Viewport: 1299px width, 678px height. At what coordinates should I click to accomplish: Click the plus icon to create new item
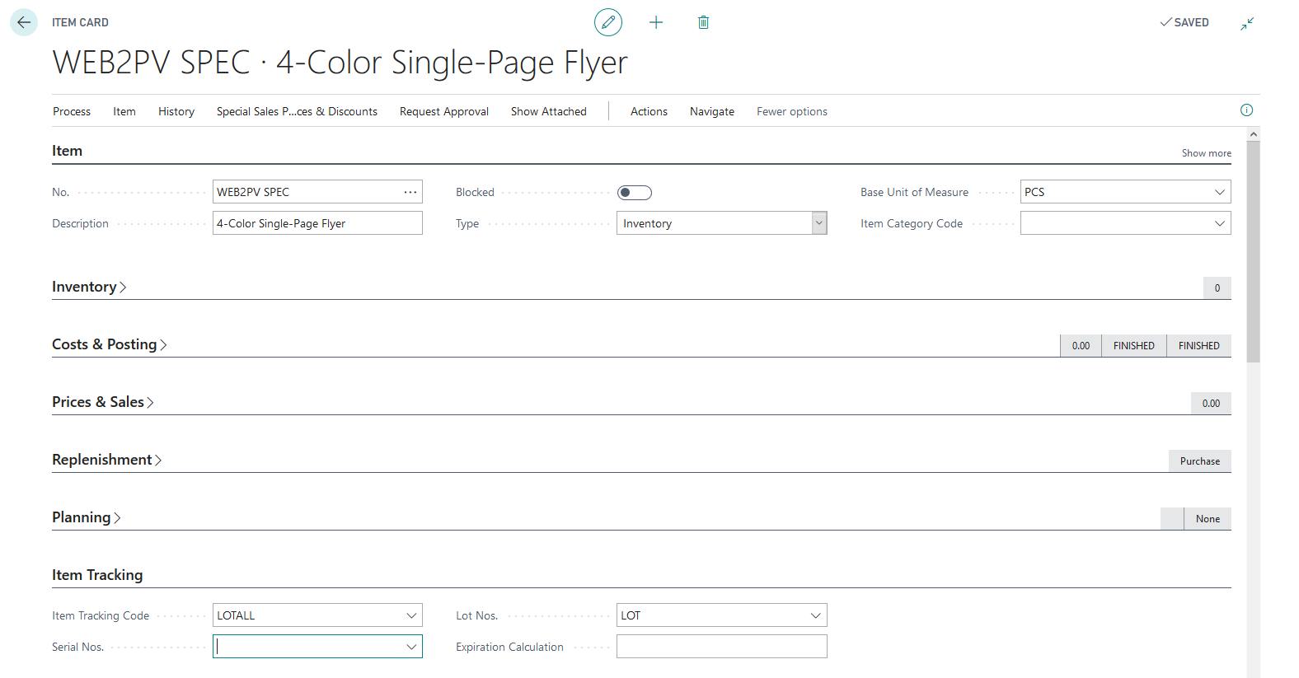coord(656,22)
